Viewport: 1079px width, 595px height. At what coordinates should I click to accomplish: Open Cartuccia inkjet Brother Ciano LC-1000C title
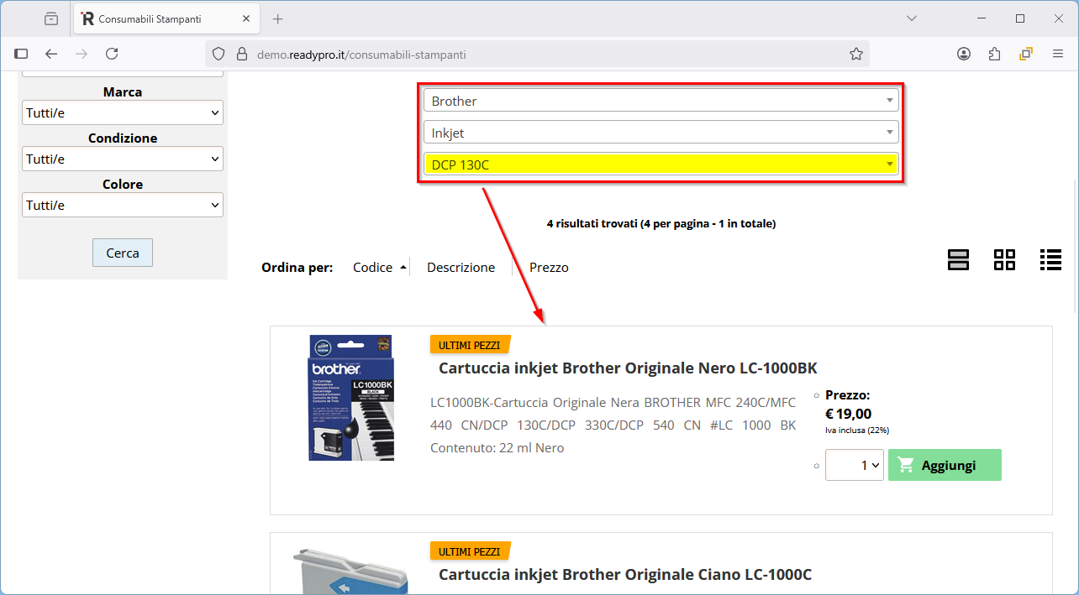click(625, 575)
